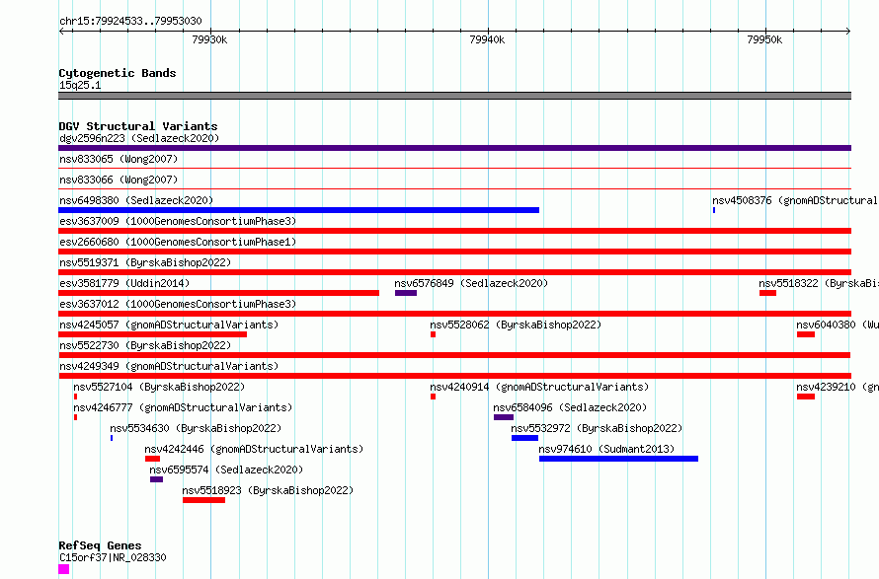Click the 79930k ruler position

pyautogui.click(x=209, y=39)
